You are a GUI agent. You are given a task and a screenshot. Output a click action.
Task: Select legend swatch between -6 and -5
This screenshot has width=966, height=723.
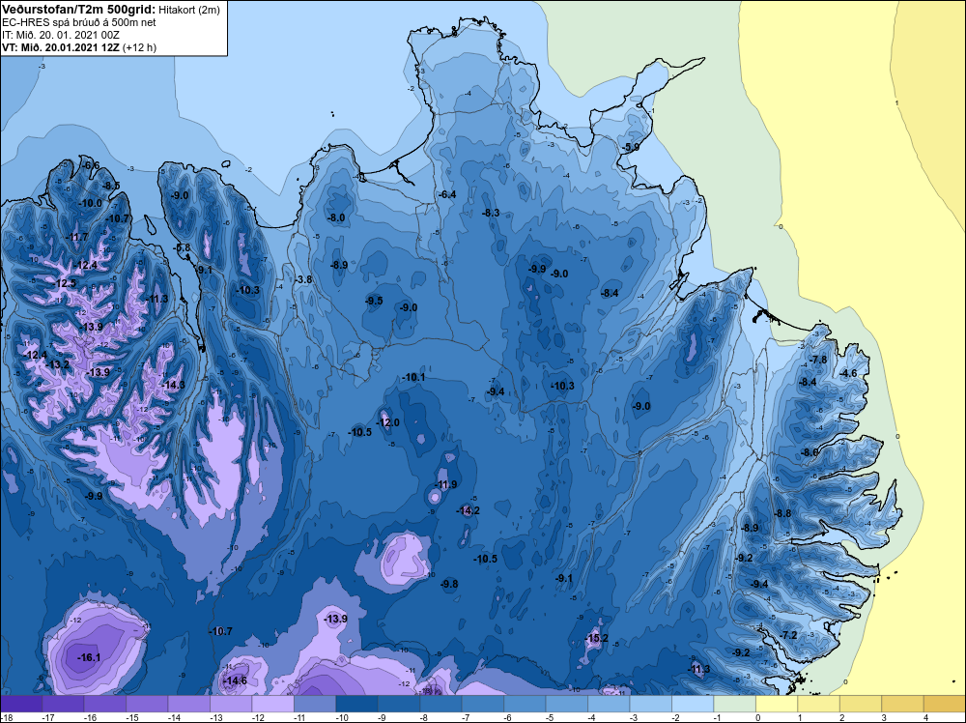point(525,704)
